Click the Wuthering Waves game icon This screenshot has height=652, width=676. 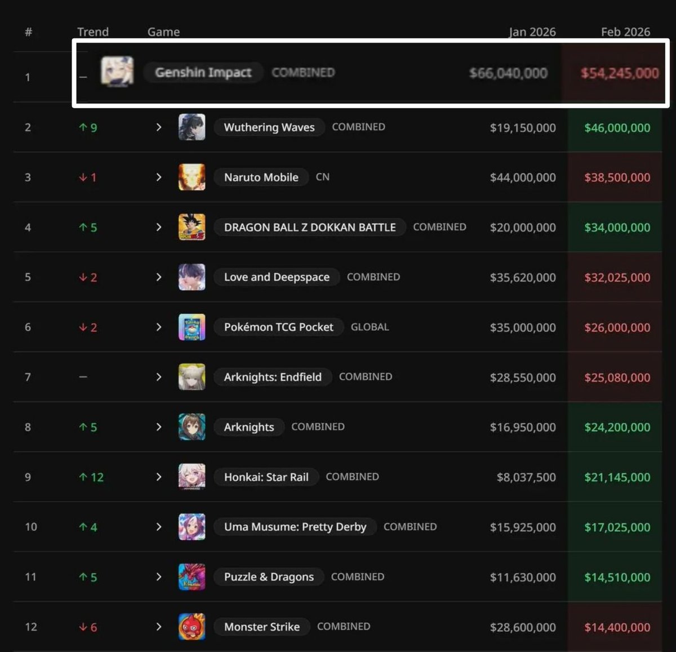tap(192, 127)
